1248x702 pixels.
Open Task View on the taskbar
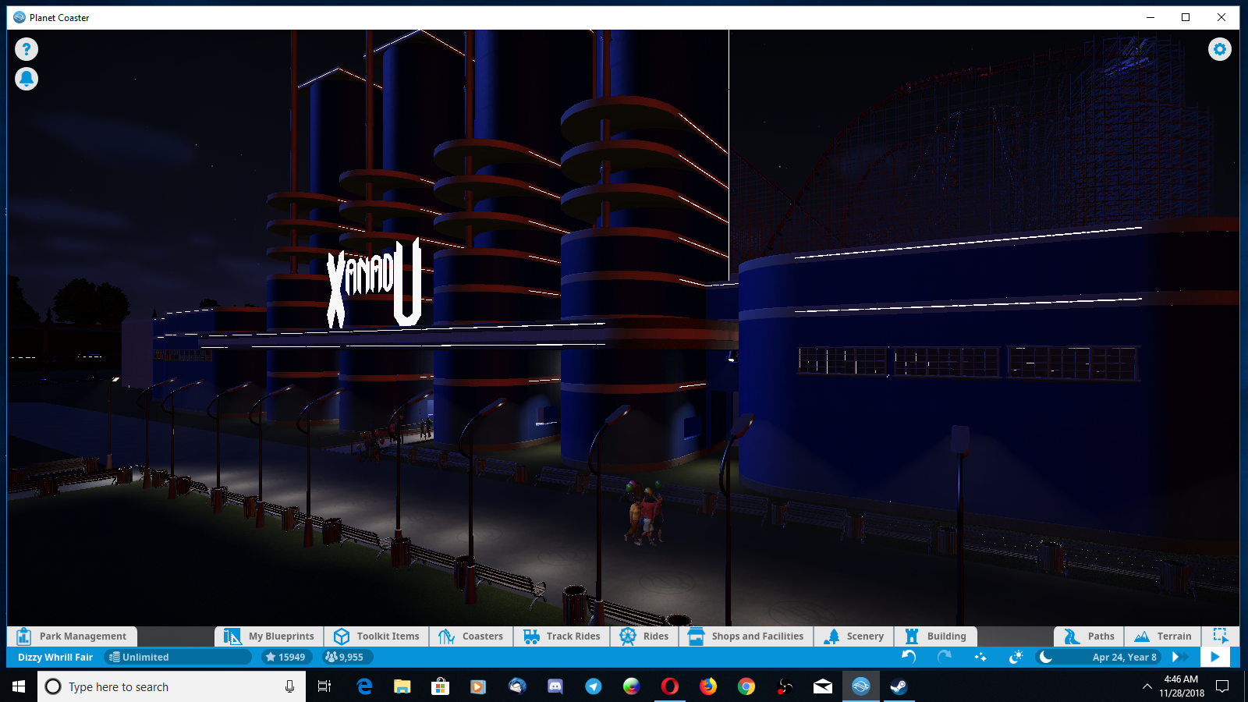[324, 686]
